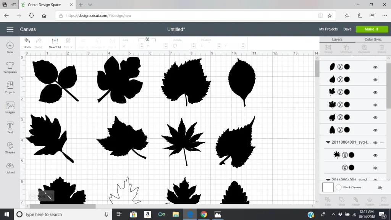Click the Undo arrow
This screenshot has width=391, height=220.
pyautogui.click(x=27, y=41)
